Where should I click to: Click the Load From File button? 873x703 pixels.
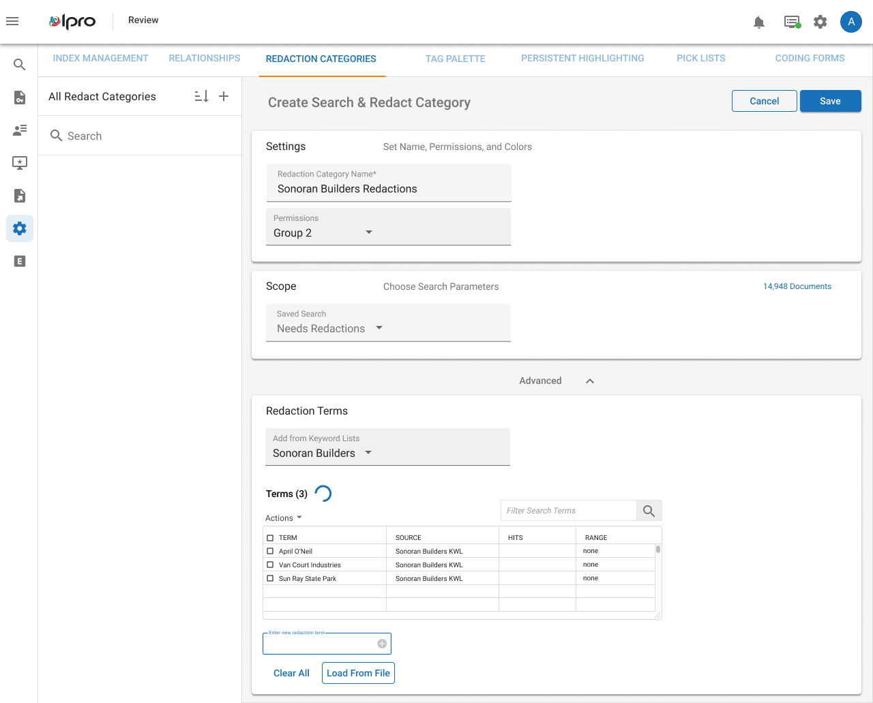[x=358, y=673]
